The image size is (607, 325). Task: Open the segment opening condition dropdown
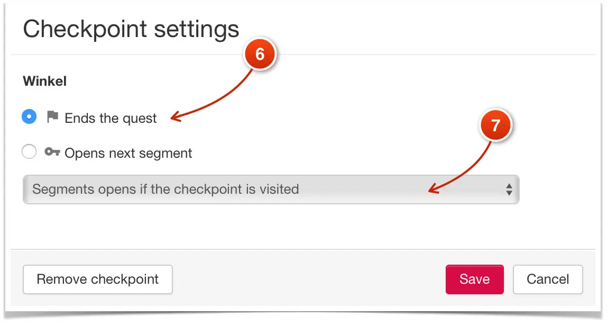coord(271,189)
